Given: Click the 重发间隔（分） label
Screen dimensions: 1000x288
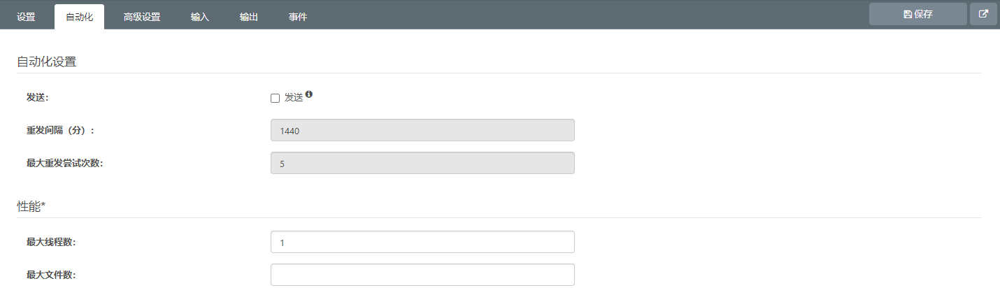Looking at the screenshot, I should (x=61, y=130).
